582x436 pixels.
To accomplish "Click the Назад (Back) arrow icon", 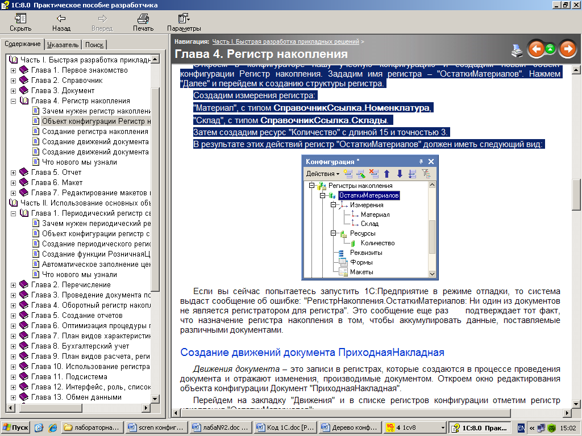I will (x=61, y=18).
